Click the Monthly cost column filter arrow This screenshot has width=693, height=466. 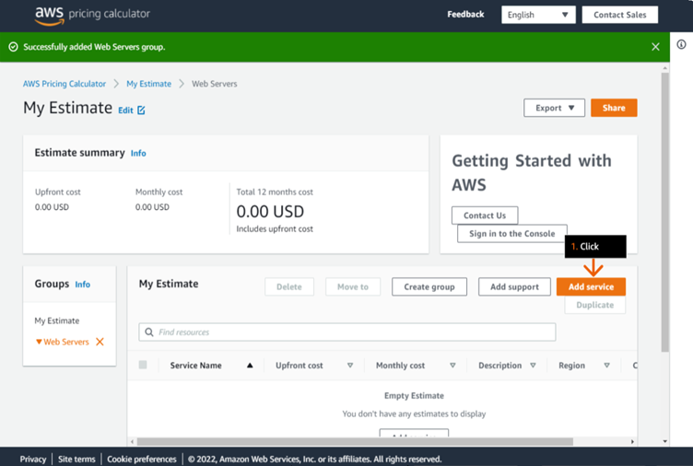click(452, 366)
